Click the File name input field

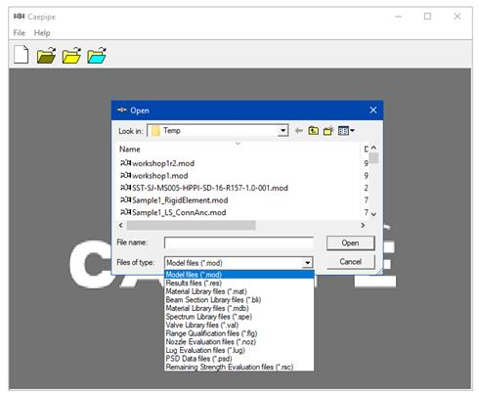tap(239, 242)
